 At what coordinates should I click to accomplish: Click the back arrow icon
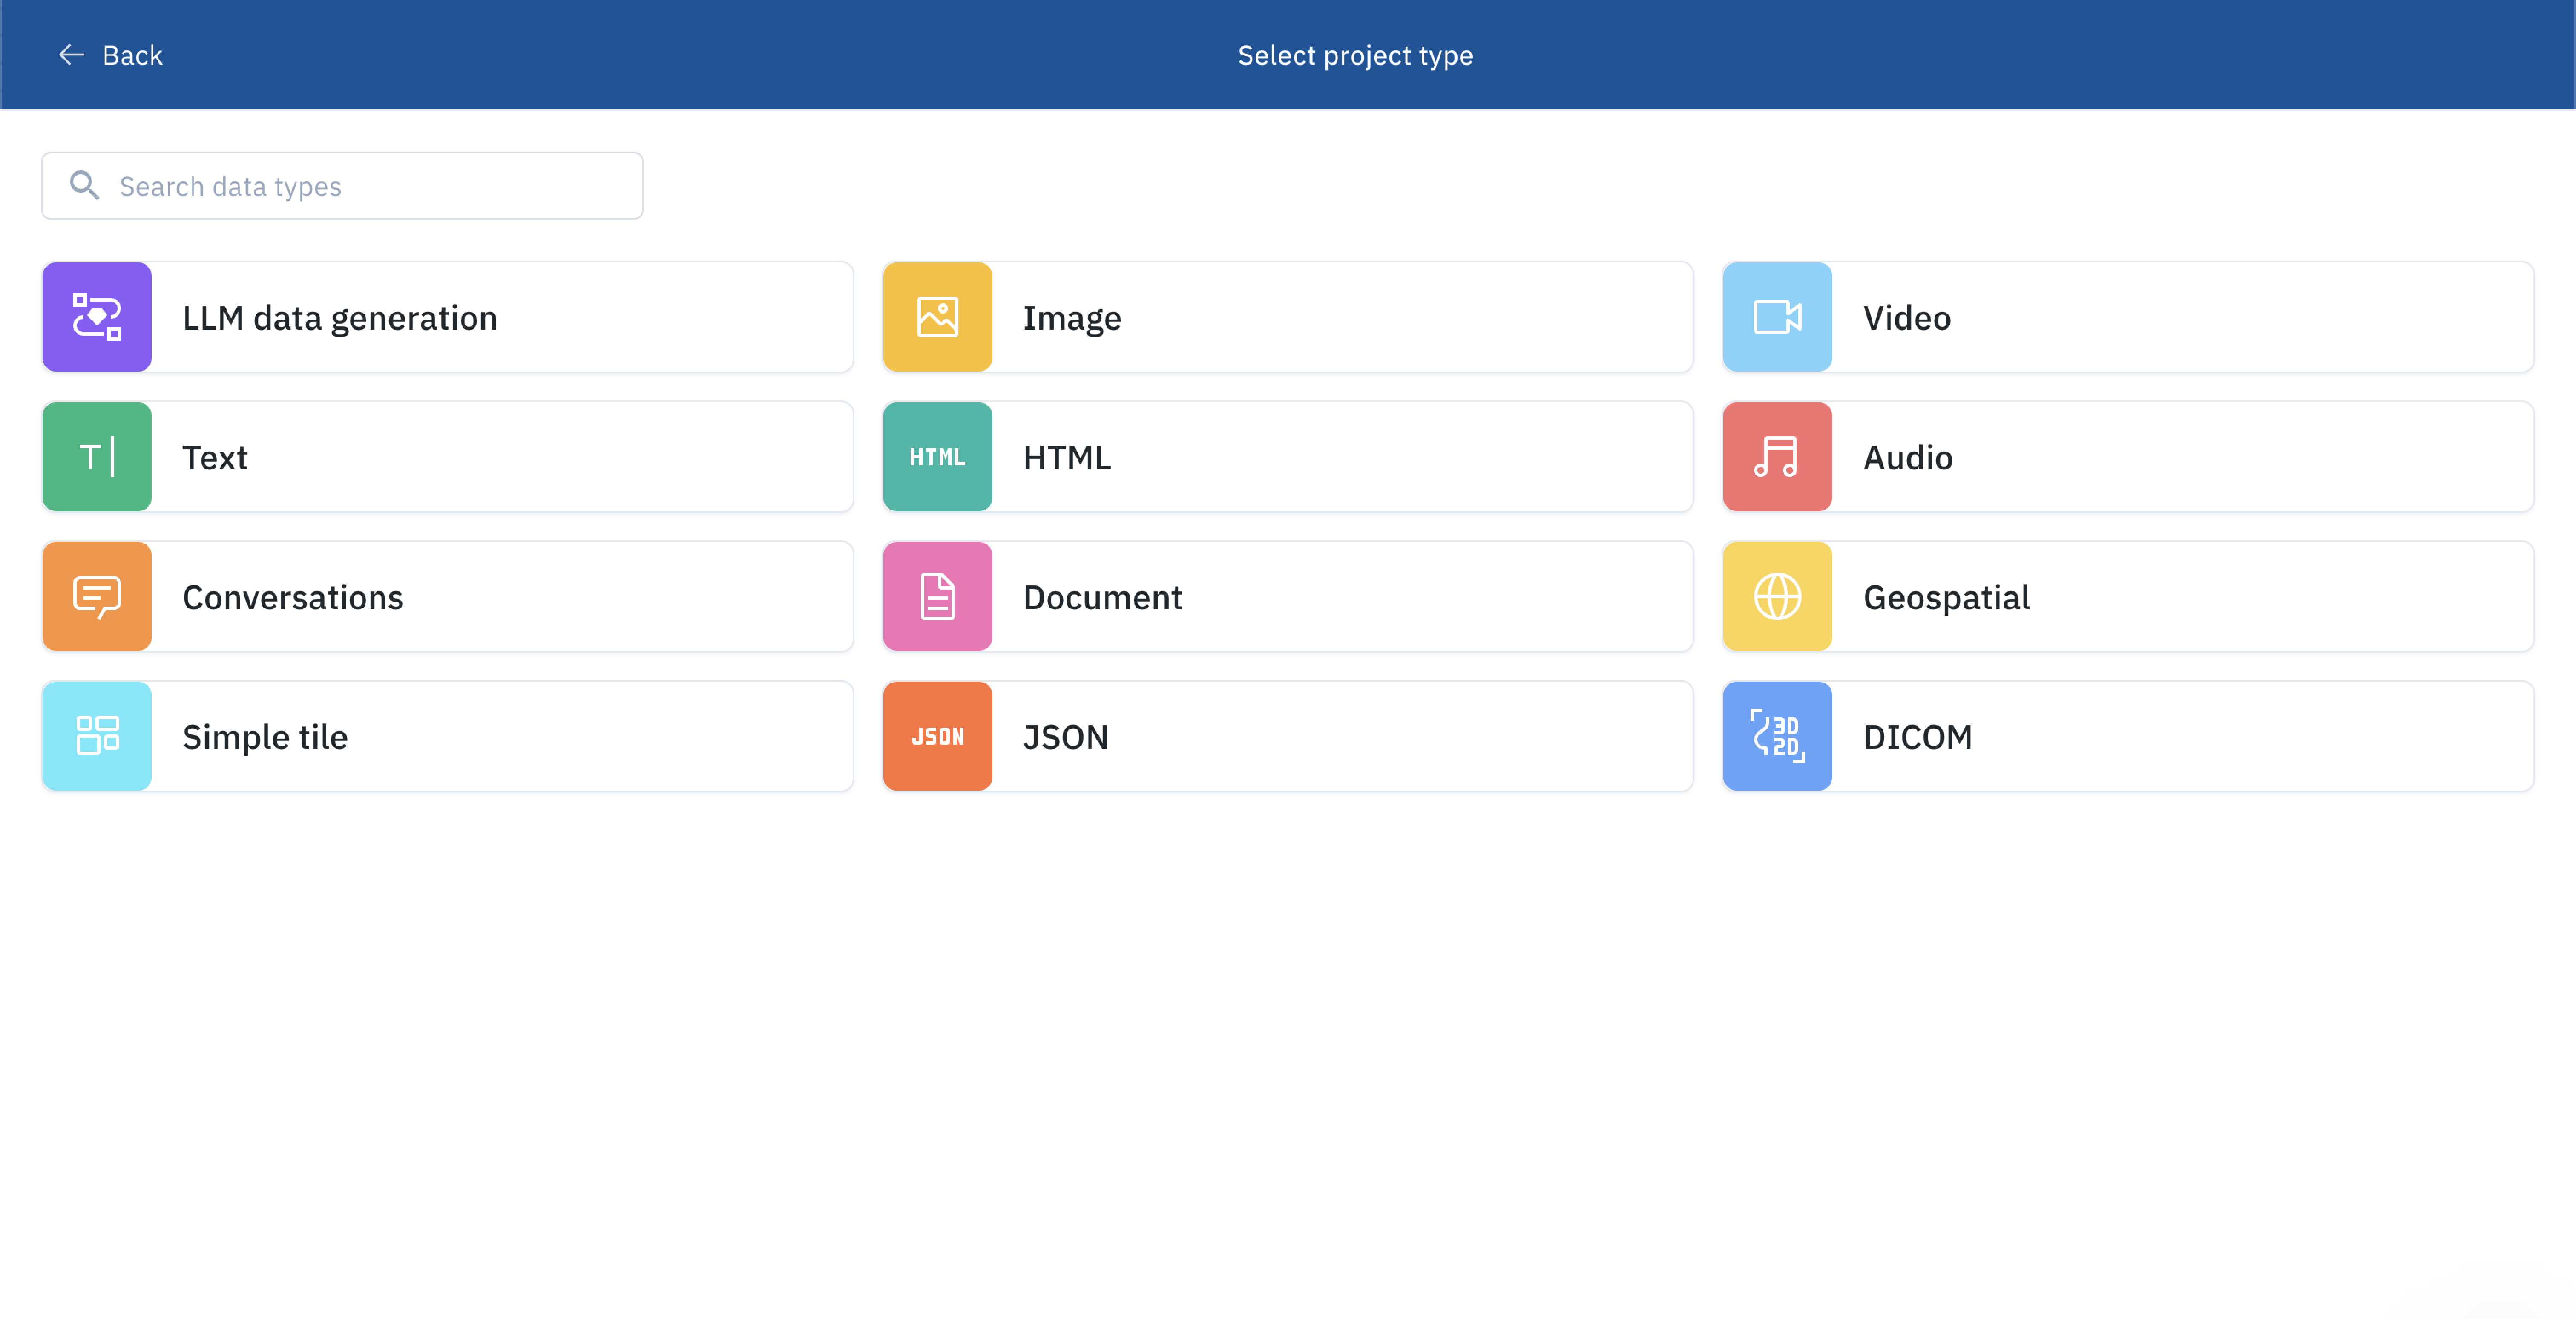(x=71, y=55)
